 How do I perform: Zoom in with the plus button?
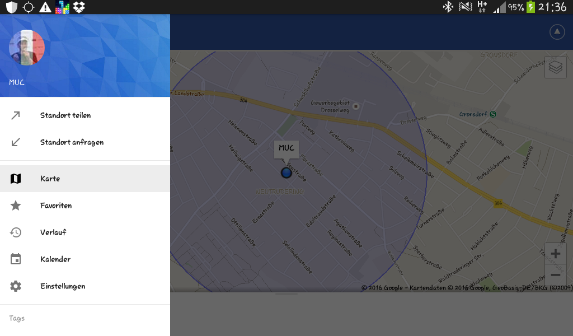point(556,254)
